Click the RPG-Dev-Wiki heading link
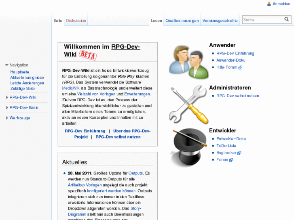This screenshot has width=294, height=220. pos(102,50)
